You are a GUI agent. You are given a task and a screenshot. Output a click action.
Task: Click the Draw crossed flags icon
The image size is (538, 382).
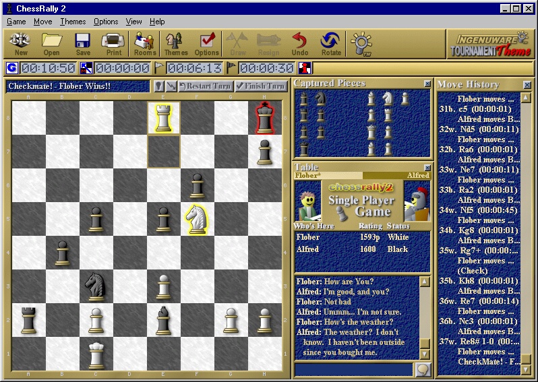pos(237,44)
